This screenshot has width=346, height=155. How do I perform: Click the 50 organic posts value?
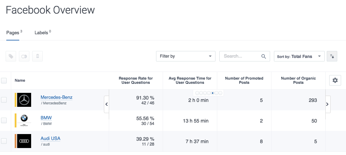314,121
